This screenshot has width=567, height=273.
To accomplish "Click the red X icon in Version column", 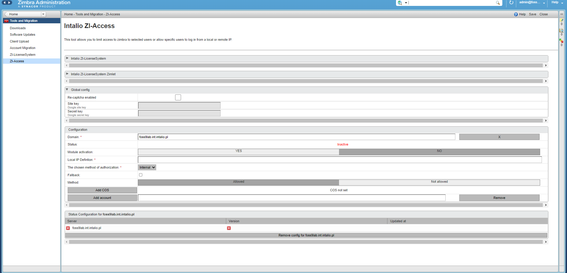I will [x=229, y=228].
